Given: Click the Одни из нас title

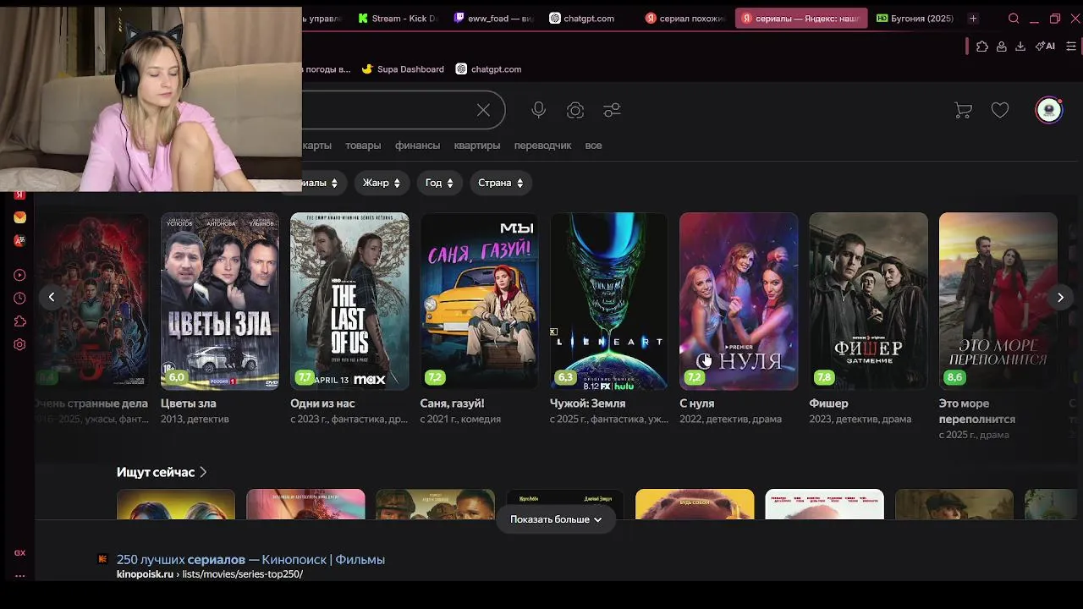Looking at the screenshot, I should (x=322, y=403).
